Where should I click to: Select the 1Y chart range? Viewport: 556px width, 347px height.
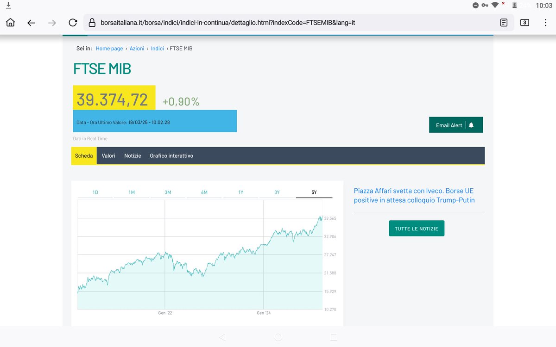[241, 192]
